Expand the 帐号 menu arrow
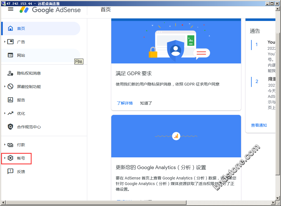Image resolution: width=281 pixels, height=206 pixels. click(x=5, y=158)
